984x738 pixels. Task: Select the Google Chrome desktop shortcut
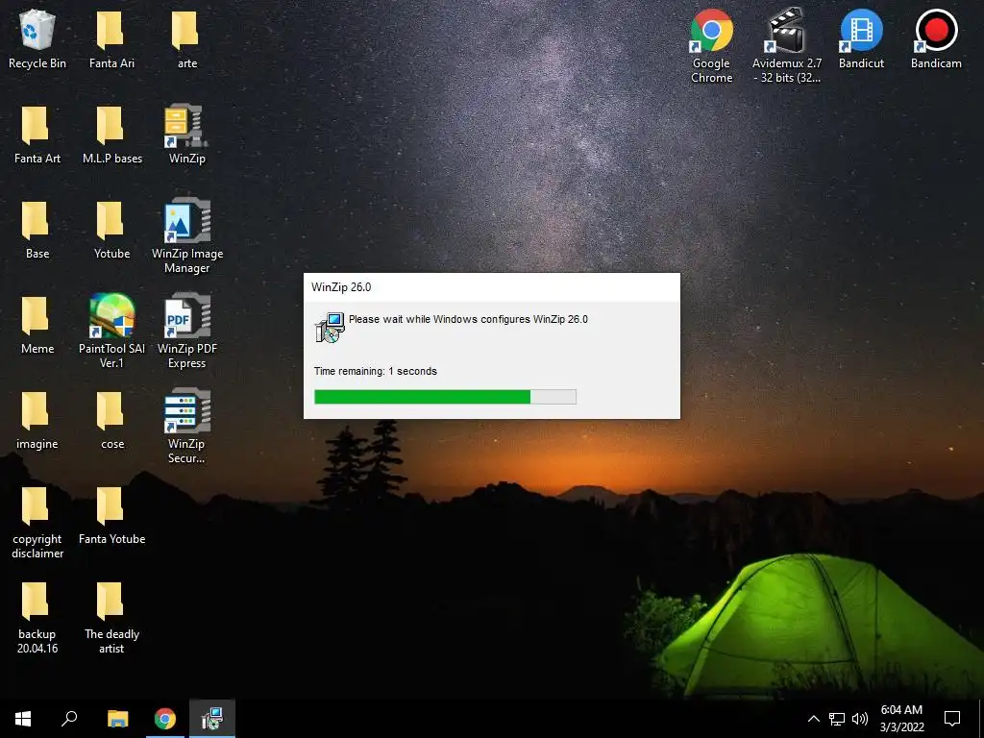(711, 45)
